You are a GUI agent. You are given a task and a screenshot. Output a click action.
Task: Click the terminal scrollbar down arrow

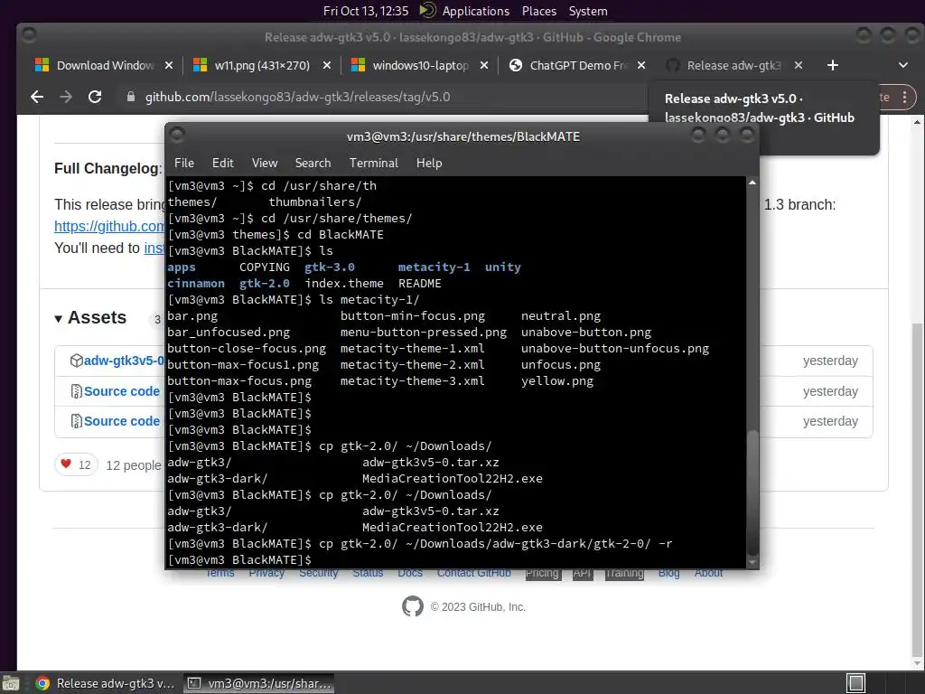tap(752, 562)
